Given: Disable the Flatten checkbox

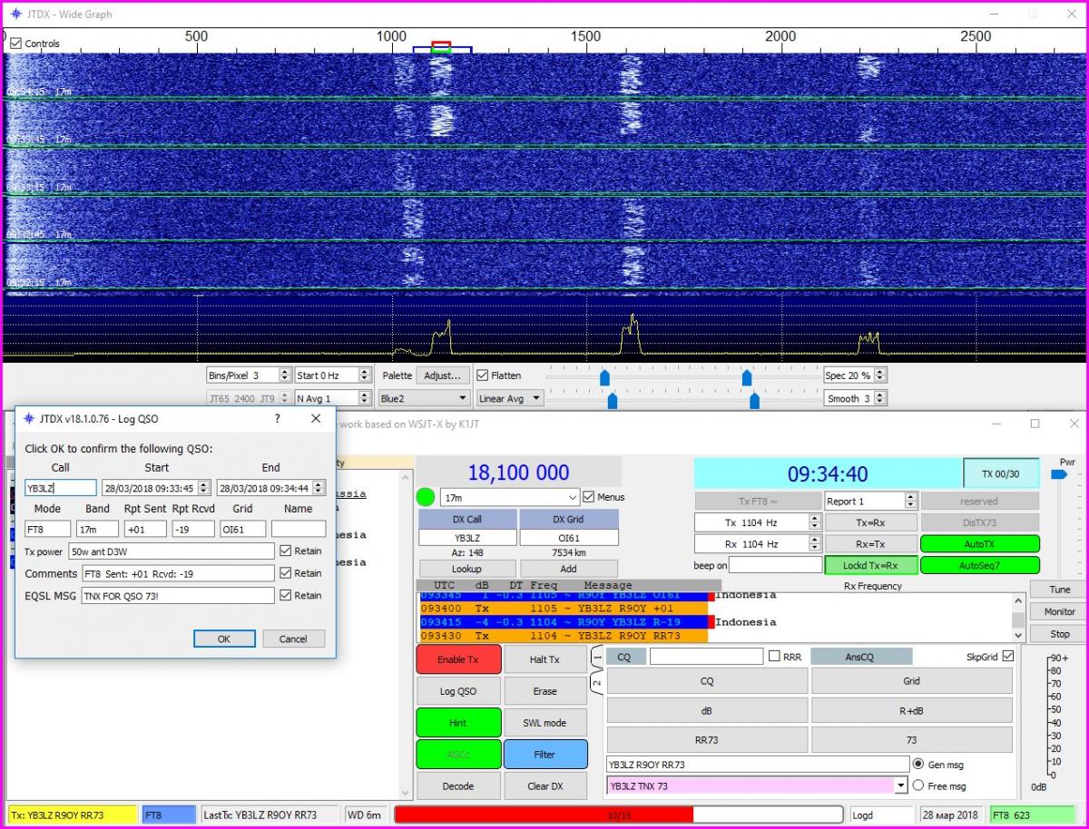Looking at the screenshot, I should point(483,375).
